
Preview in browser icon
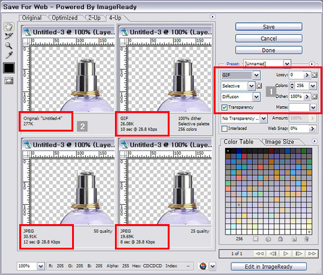(203, 266)
